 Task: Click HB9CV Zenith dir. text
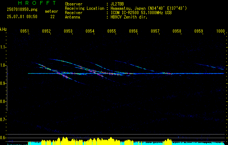129,17
